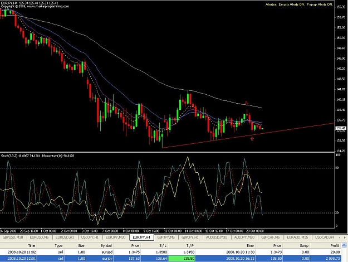Click the Stoch(3,3,2) indicator label
This screenshot has width=348, height=262.
pos(21,156)
